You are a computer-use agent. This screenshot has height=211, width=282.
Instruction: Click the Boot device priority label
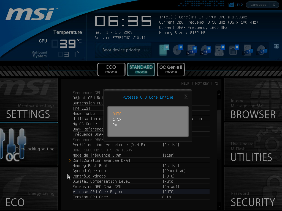[x=121, y=50]
